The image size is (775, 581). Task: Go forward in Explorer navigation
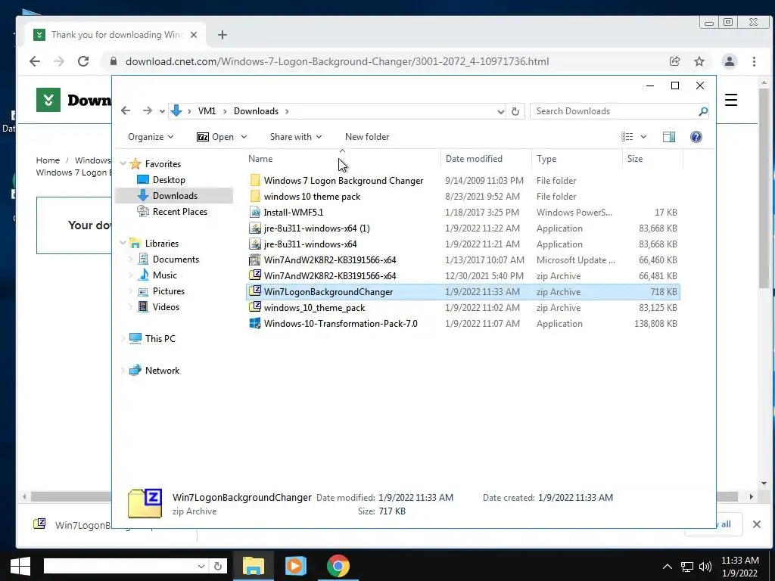148,110
